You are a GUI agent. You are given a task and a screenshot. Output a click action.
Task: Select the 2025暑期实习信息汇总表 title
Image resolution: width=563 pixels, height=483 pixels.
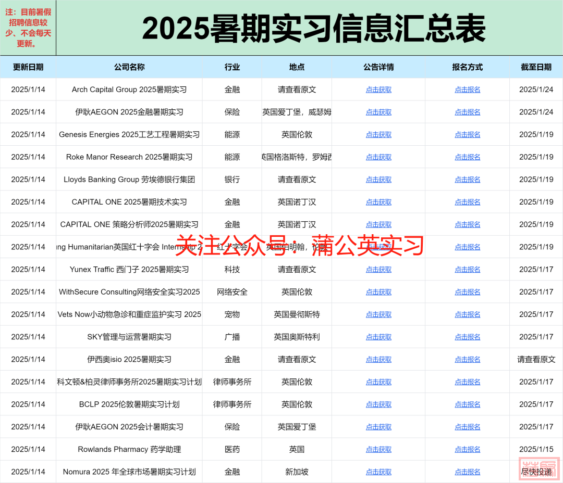click(x=313, y=28)
